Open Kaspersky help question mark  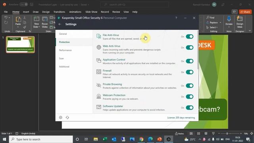176,18
